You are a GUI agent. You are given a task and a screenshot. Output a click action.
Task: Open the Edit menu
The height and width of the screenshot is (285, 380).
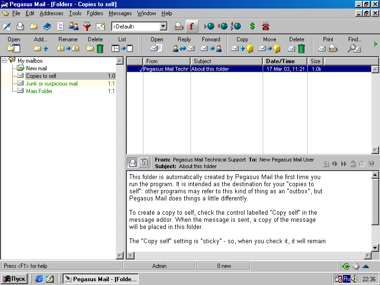[x=30, y=13]
